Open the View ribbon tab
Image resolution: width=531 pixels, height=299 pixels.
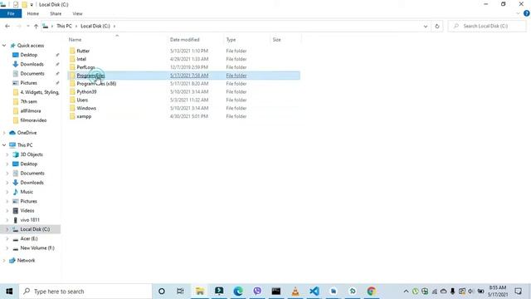77,13
